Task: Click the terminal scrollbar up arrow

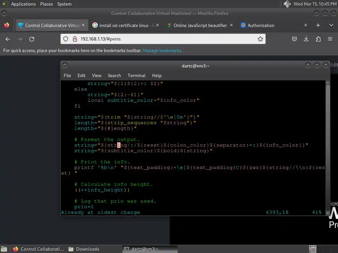Action: click(328, 83)
